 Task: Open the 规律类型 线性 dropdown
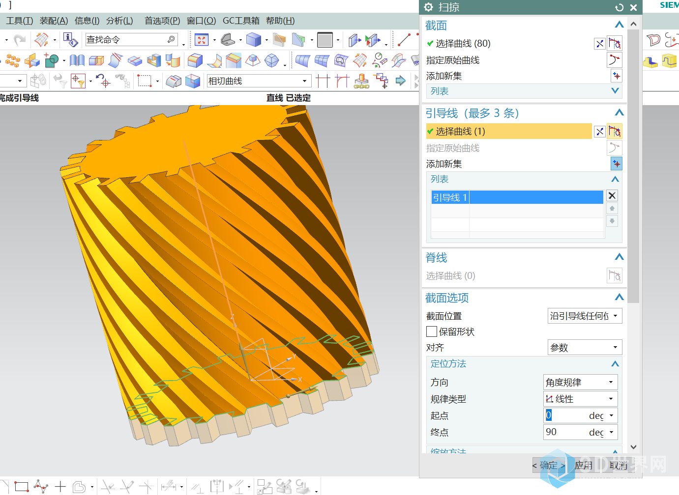click(x=581, y=399)
